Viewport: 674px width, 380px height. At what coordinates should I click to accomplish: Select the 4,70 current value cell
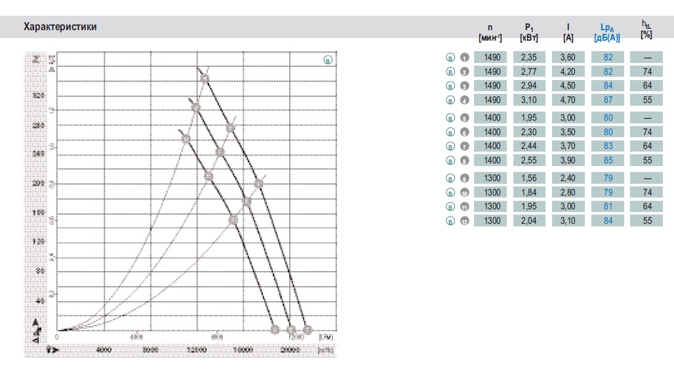[x=568, y=100]
